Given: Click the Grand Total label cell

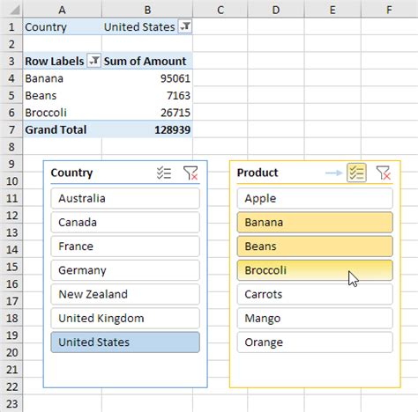Looking at the screenshot, I should click(63, 129).
